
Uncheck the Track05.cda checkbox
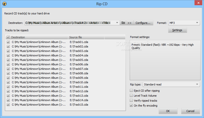coord(8,60)
